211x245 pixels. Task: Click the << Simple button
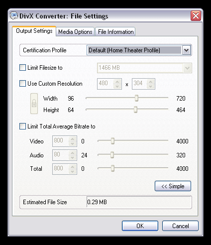173,186
